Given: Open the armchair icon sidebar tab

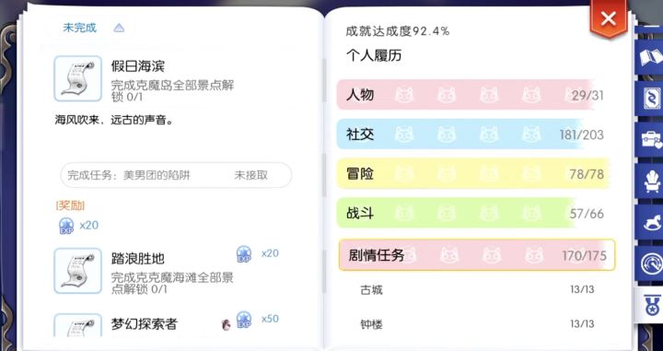Looking at the screenshot, I should [x=650, y=181].
